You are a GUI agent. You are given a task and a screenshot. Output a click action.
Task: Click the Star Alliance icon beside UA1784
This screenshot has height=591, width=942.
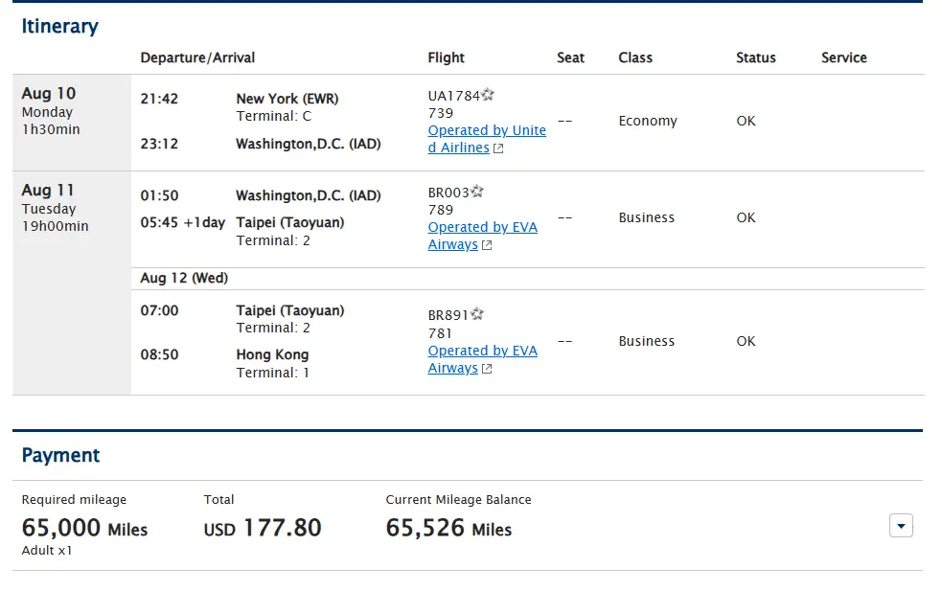point(489,95)
